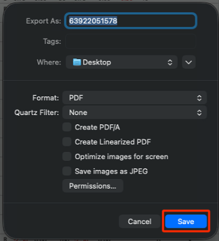Tick Optimize images for screen checkbox

pyautogui.click(x=67, y=157)
